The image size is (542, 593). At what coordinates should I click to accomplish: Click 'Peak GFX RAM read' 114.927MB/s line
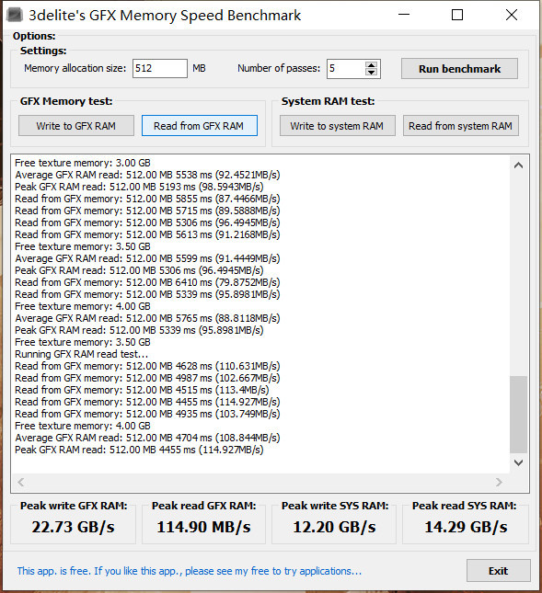[x=139, y=450]
